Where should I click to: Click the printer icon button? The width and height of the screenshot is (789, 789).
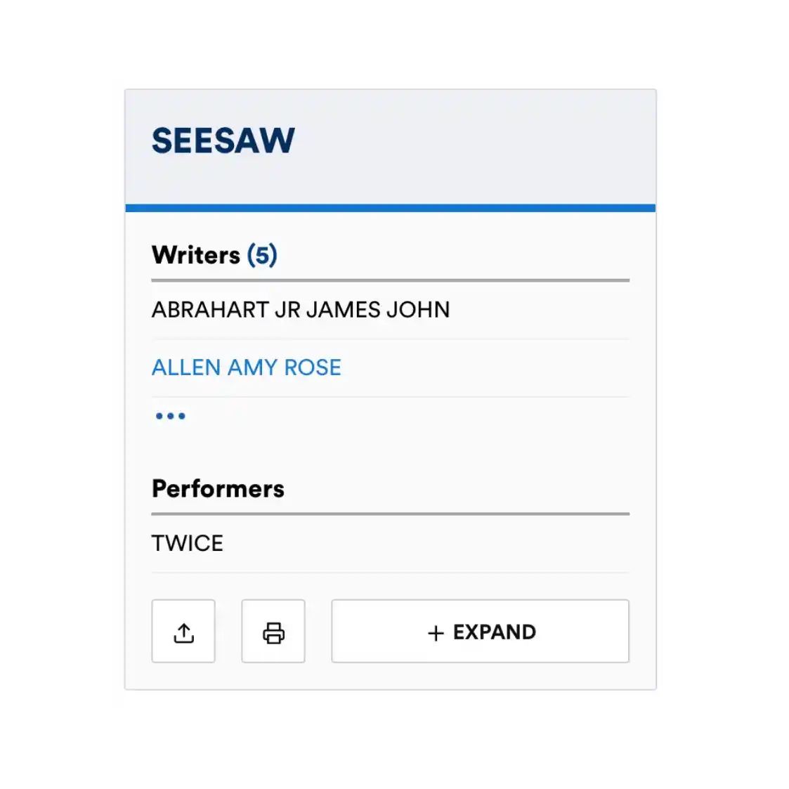coord(273,631)
